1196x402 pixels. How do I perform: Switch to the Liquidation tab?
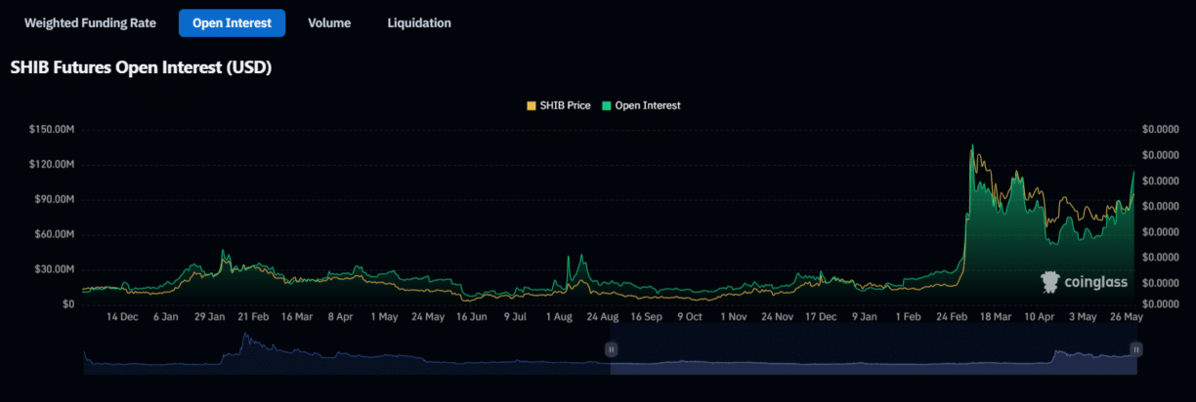click(419, 22)
